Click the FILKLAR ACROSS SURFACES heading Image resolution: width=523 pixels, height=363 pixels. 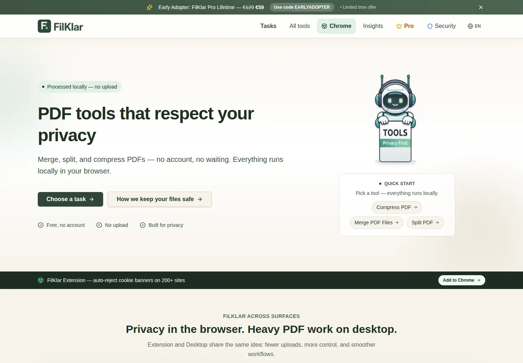click(x=261, y=316)
